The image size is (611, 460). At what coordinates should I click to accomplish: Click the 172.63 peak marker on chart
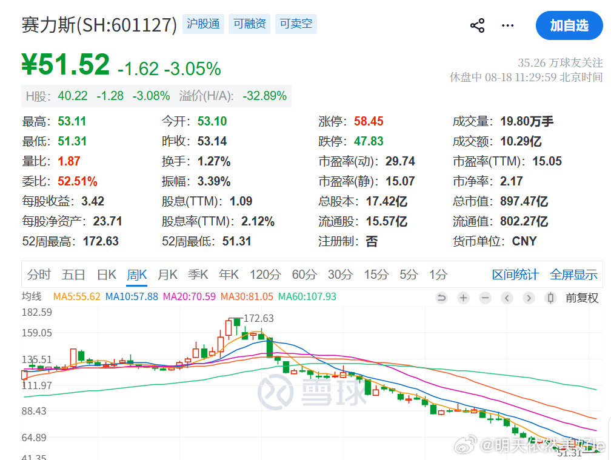click(258, 318)
